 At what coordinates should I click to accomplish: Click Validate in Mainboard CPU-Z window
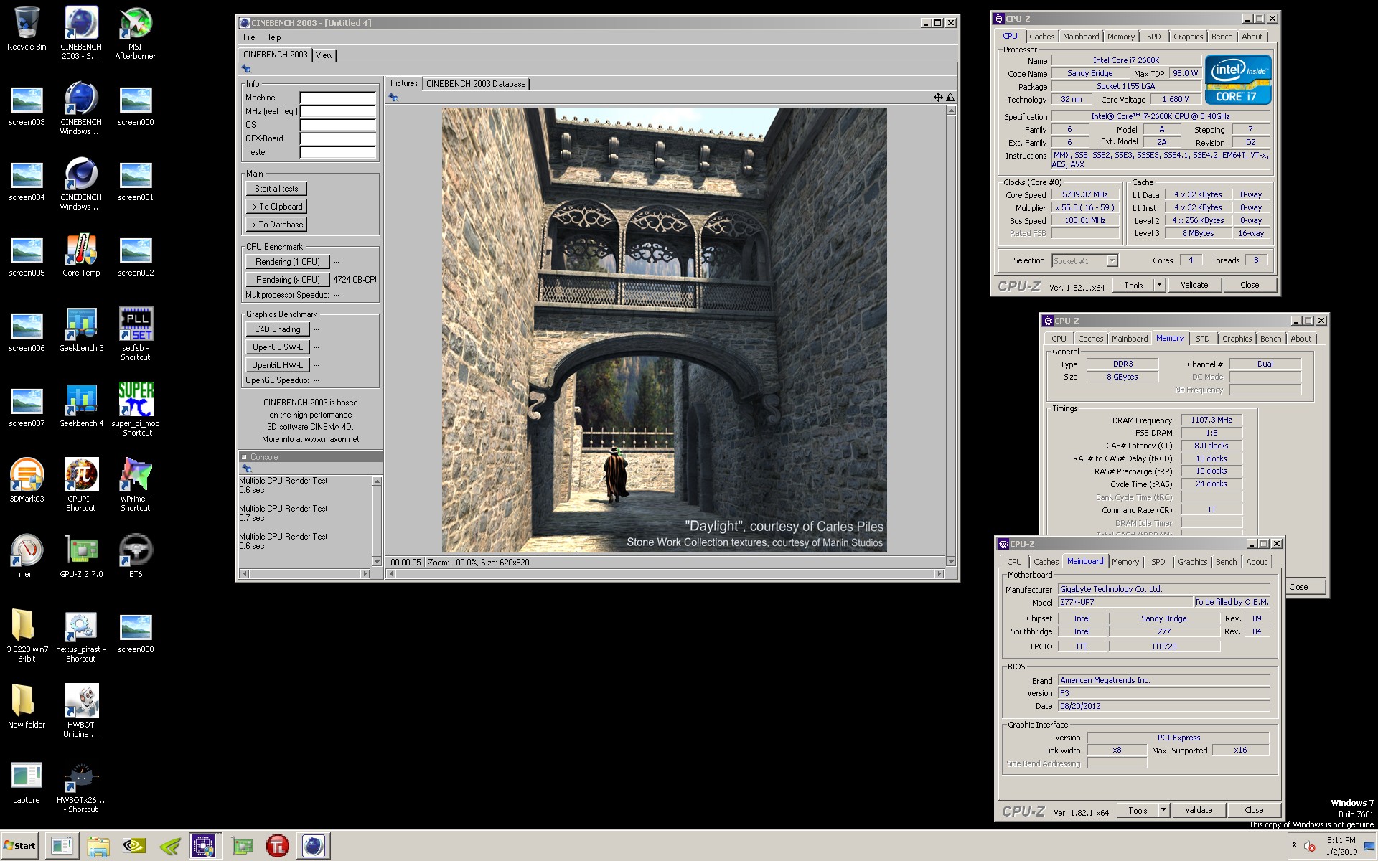pyautogui.click(x=1199, y=810)
